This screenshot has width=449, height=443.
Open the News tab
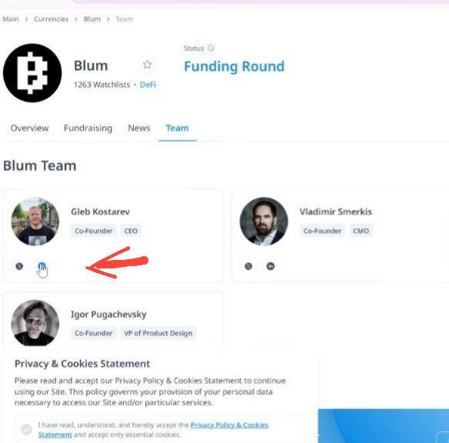tap(139, 128)
